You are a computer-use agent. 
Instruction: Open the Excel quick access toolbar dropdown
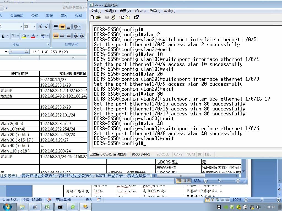pos(7,8)
